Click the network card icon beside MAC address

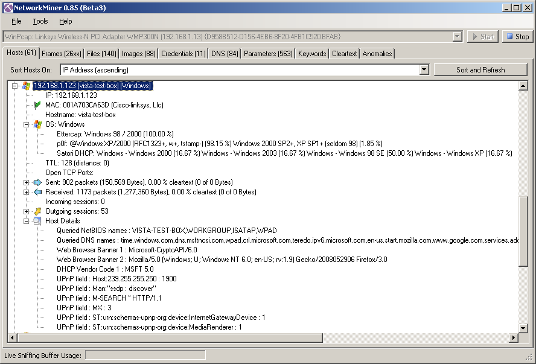coord(37,105)
